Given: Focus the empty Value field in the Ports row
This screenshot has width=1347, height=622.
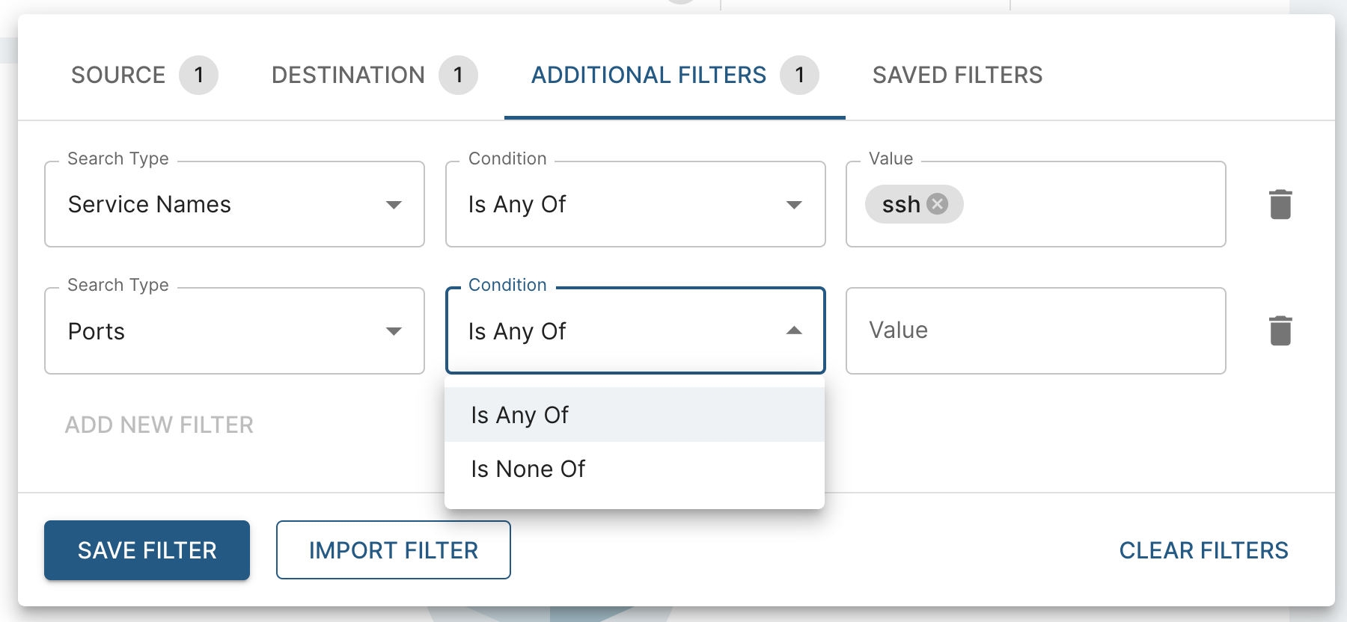Looking at the screenshot, I should (1036, 330).
